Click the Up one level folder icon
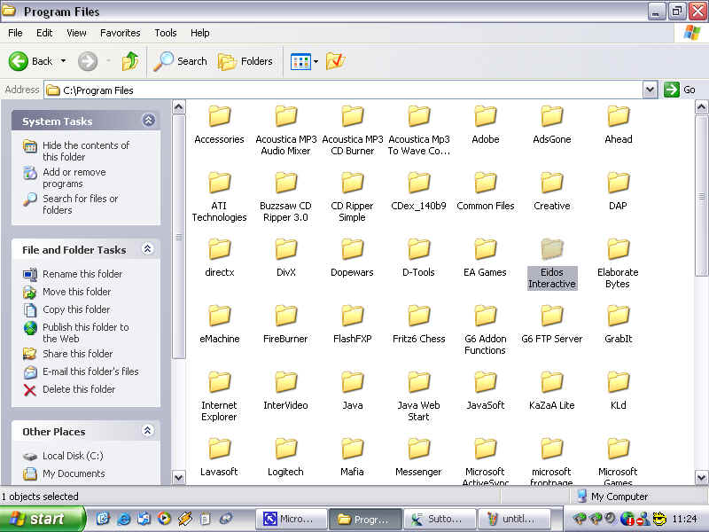This screenshot has height=532, width=709. (x=130, y=61)
